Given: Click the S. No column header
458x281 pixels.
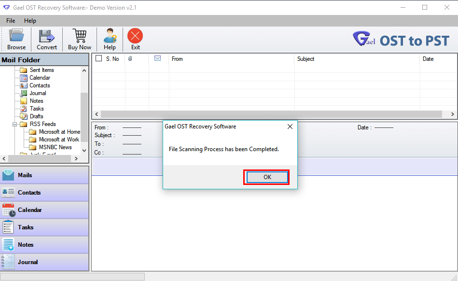Looking at the screenshot, I should pos(112,59).
